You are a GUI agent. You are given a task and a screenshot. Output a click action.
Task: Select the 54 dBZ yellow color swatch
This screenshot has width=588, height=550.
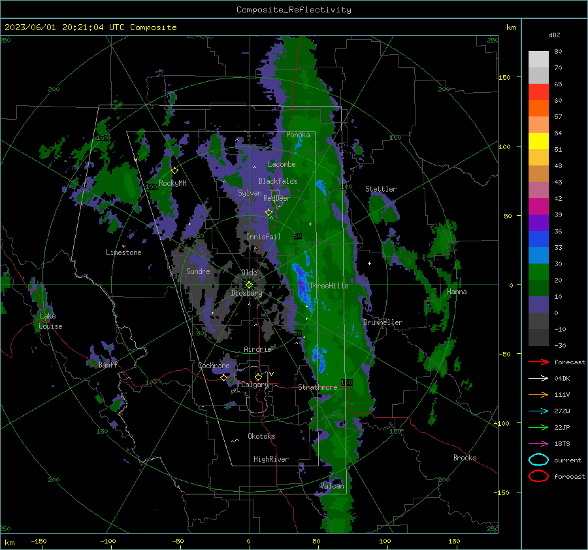pyautogui.click(x=538, y=141)
